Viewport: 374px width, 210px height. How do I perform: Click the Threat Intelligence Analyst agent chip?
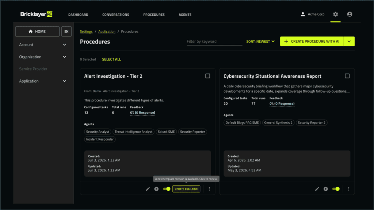tap(133, 132)
